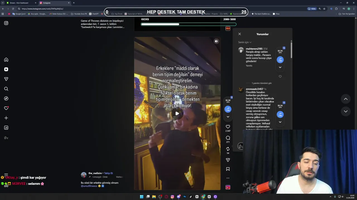Open notifications from the sidebar heart icon
Screen dimensions: 357x200
[6, 108]
